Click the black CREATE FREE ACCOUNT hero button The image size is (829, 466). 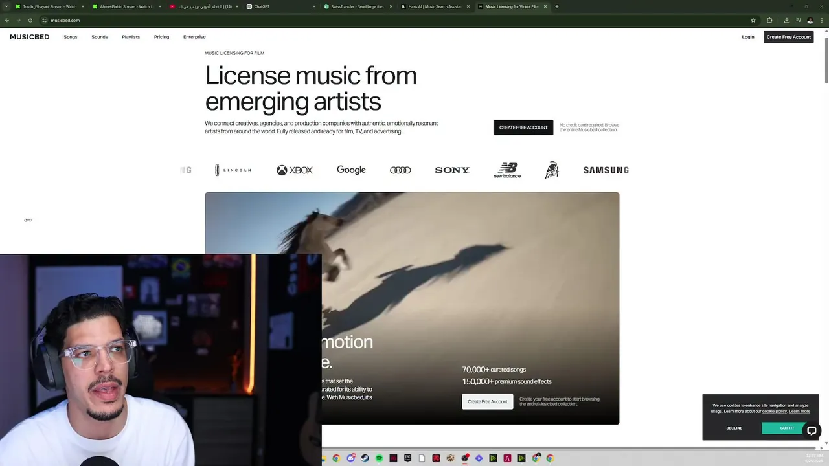[x=523, y=128]
